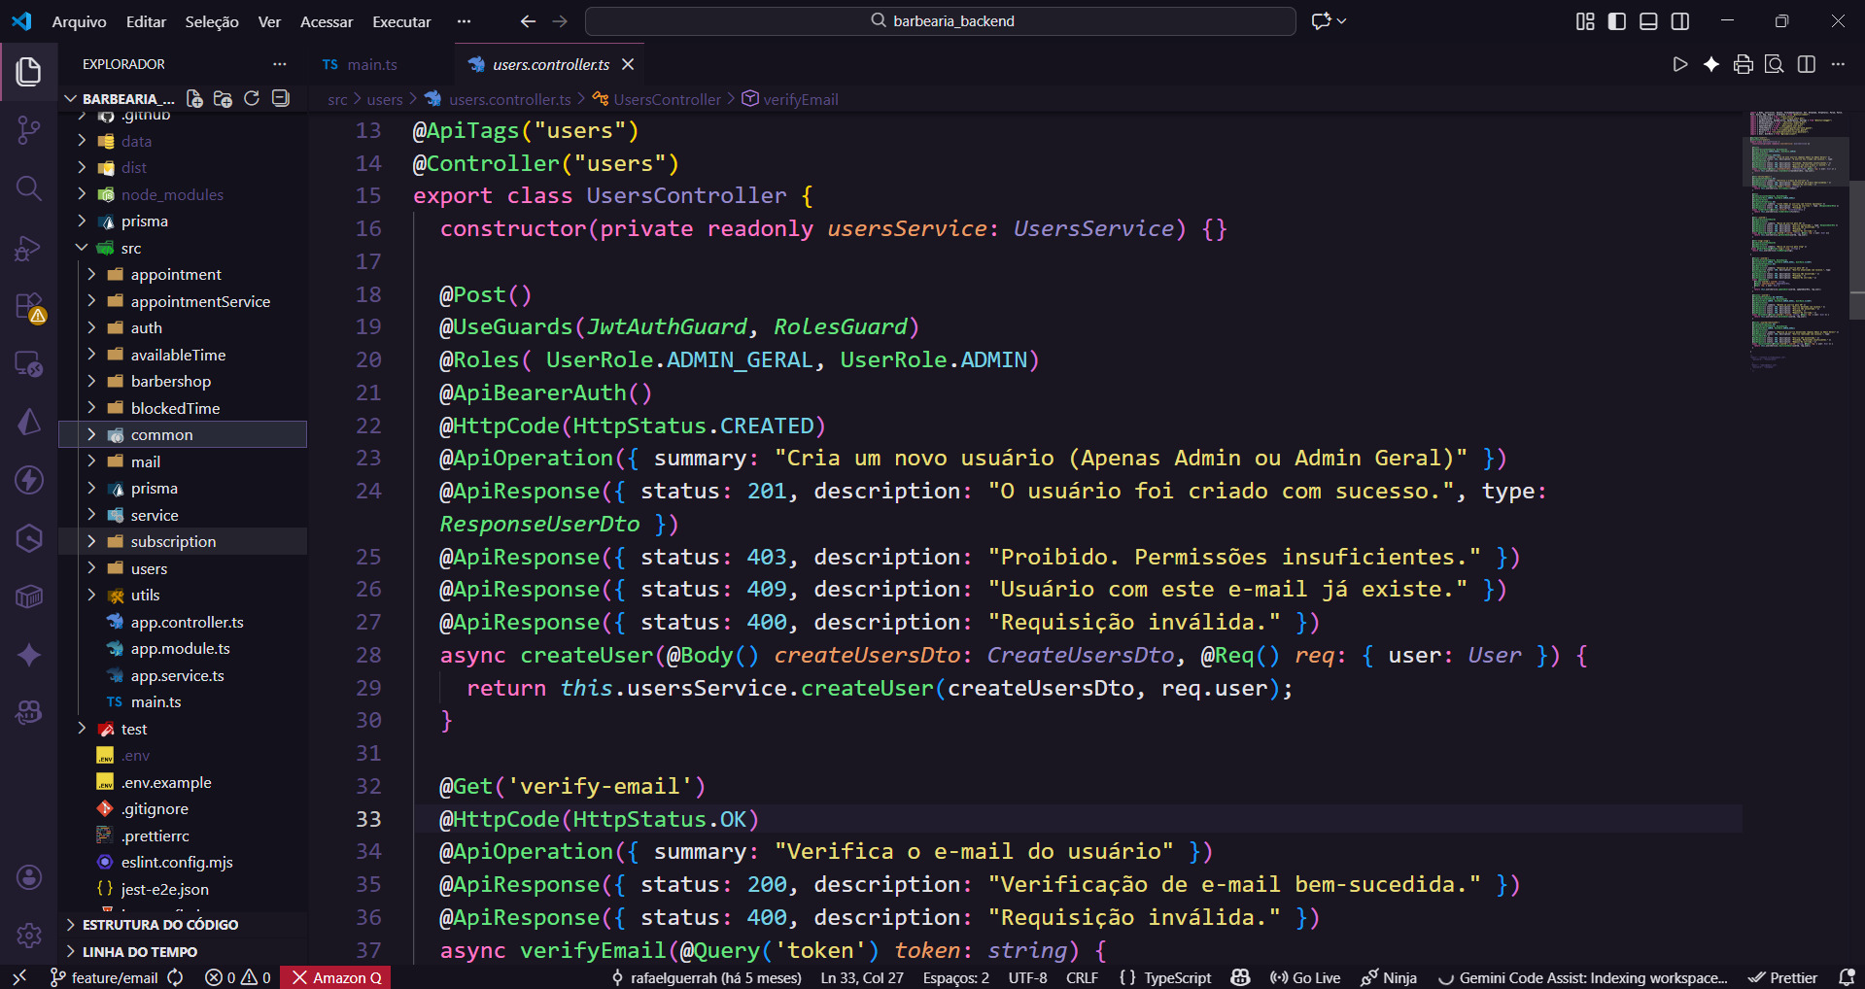The width and height of the screenshot is (1865, 989).
Task: Toggle the secondary side bar
Action: 1679,20
